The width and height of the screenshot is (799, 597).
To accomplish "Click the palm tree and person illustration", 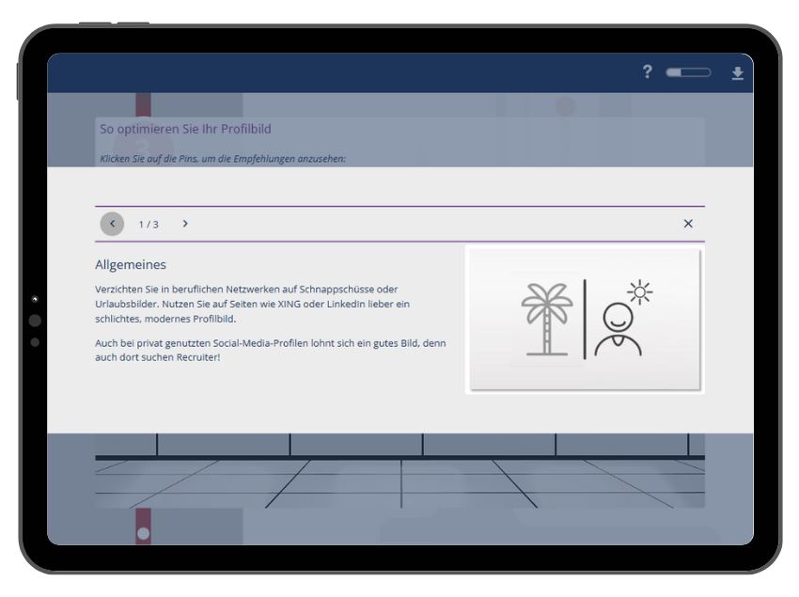I will pos(584,320).
